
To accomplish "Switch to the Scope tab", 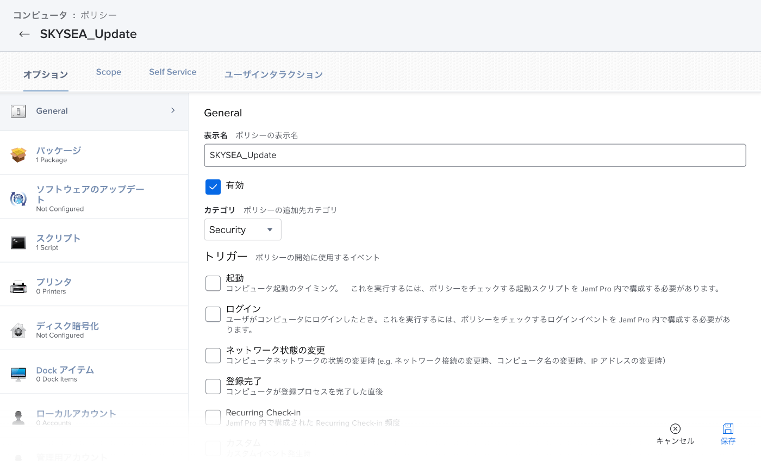I will pos(109,72).
